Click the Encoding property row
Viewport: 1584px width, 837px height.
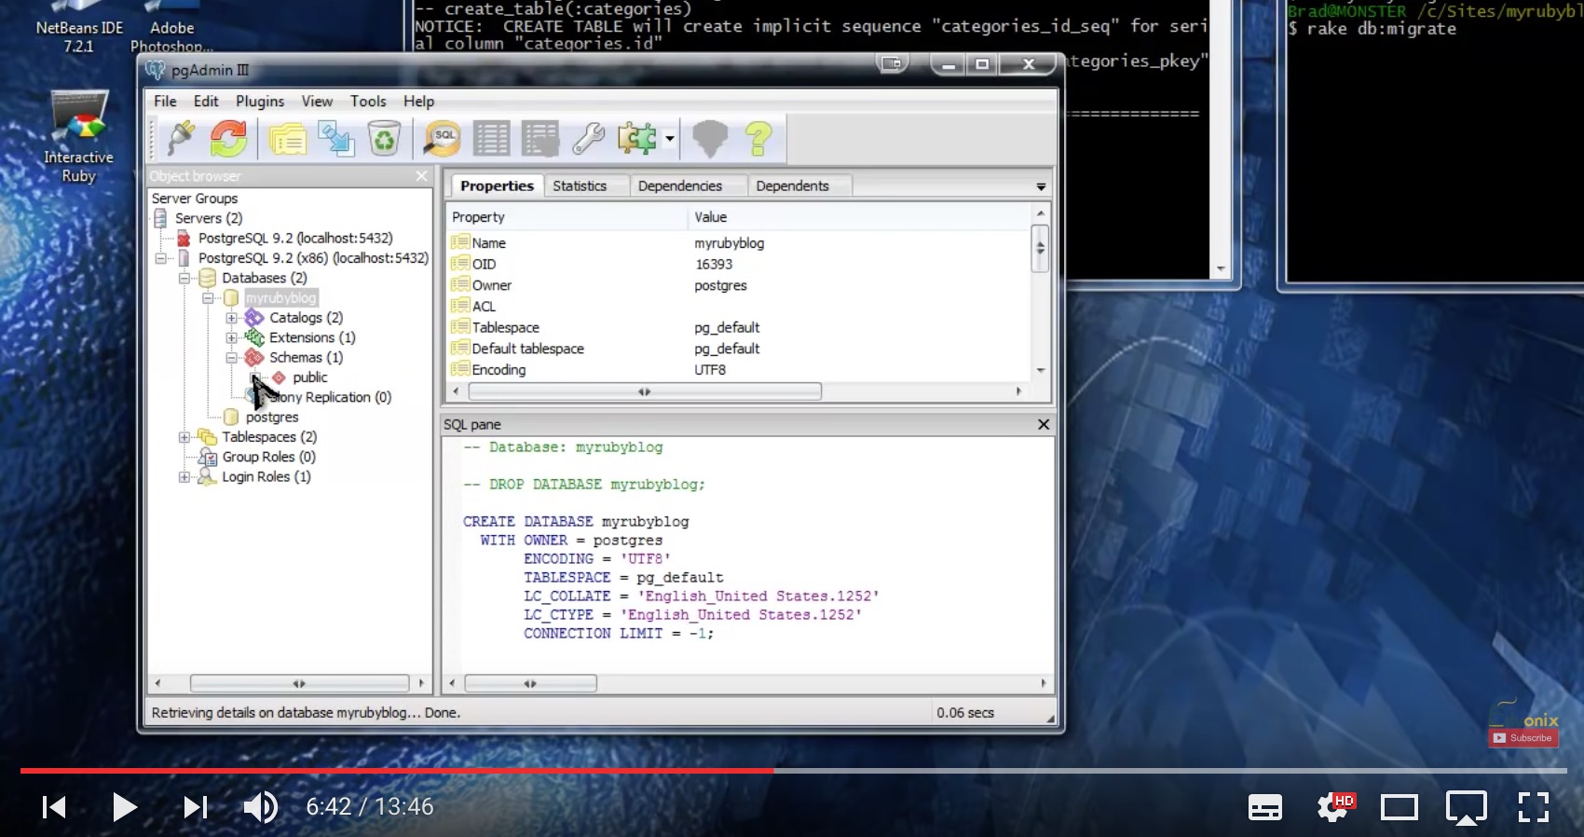click(x=741, y=370)
